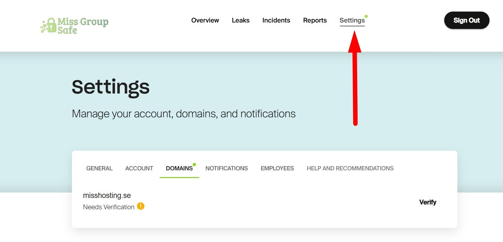Navigate to Reports in the top menu
Image resolution: width=503 pixels, height=242 pixels.
(x=315, y=20)
